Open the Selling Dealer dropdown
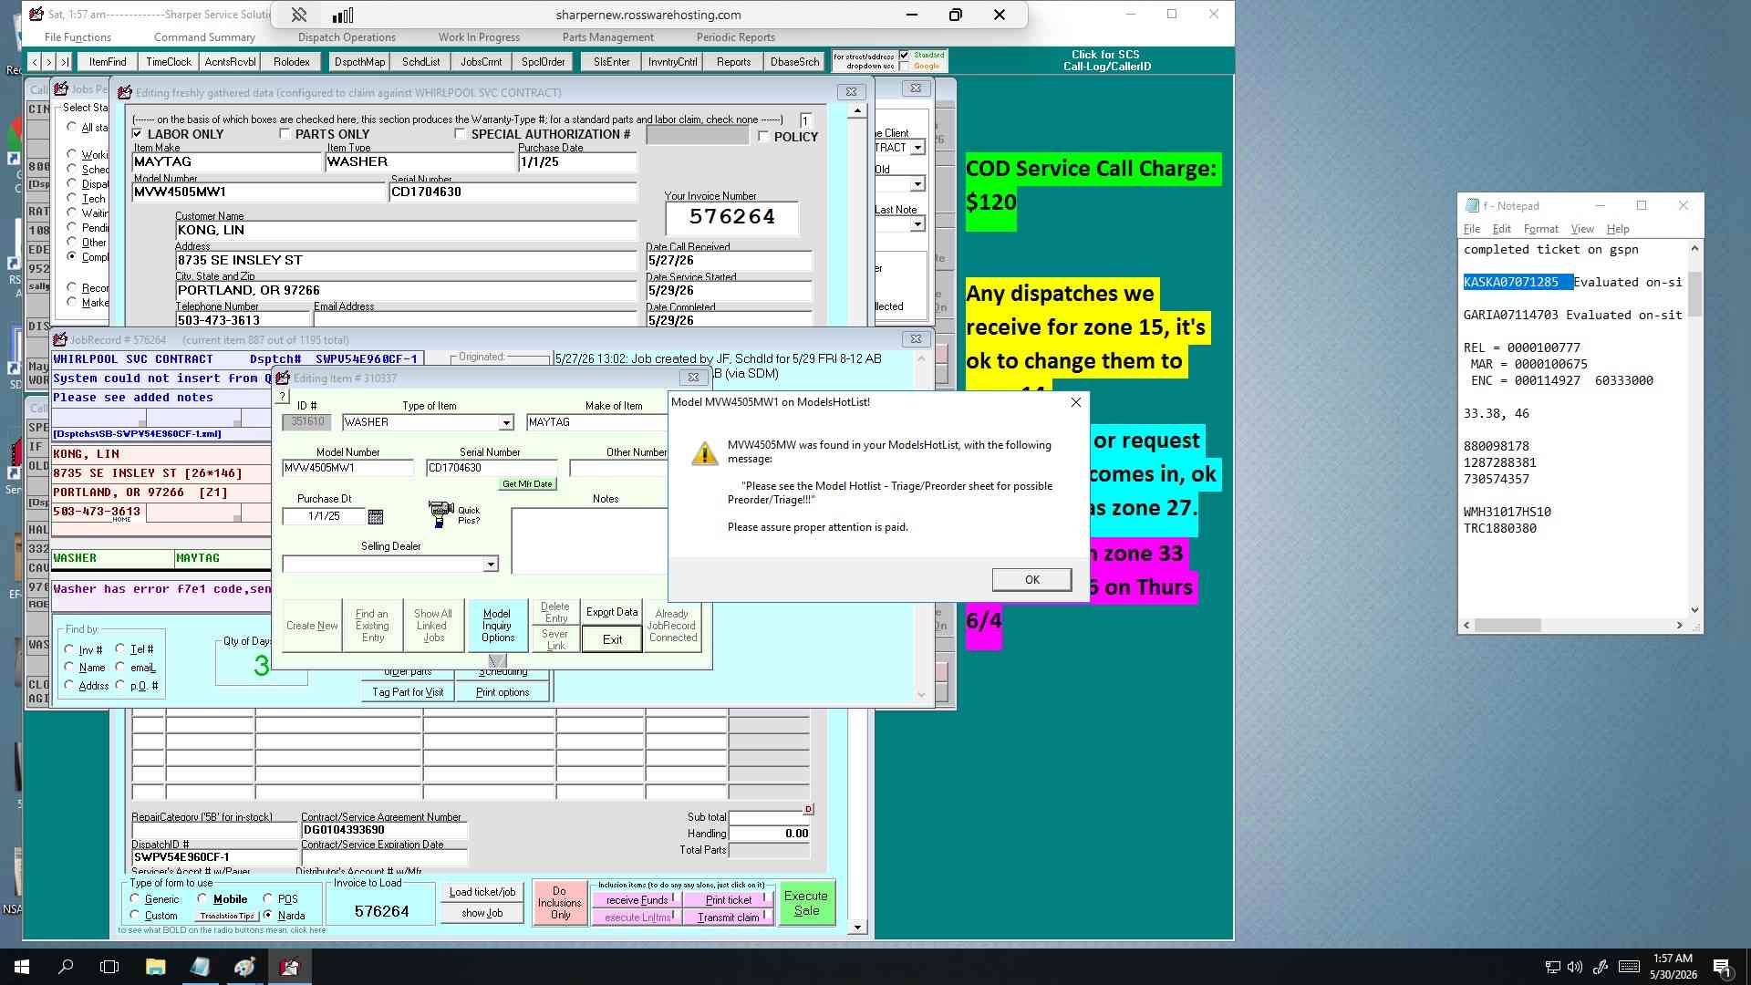 pyautogui.click(x=491, y=565)
